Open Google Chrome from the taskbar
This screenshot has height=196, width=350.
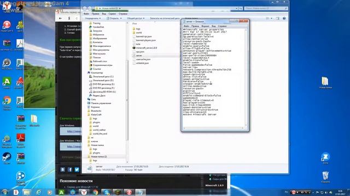point(95,192)
